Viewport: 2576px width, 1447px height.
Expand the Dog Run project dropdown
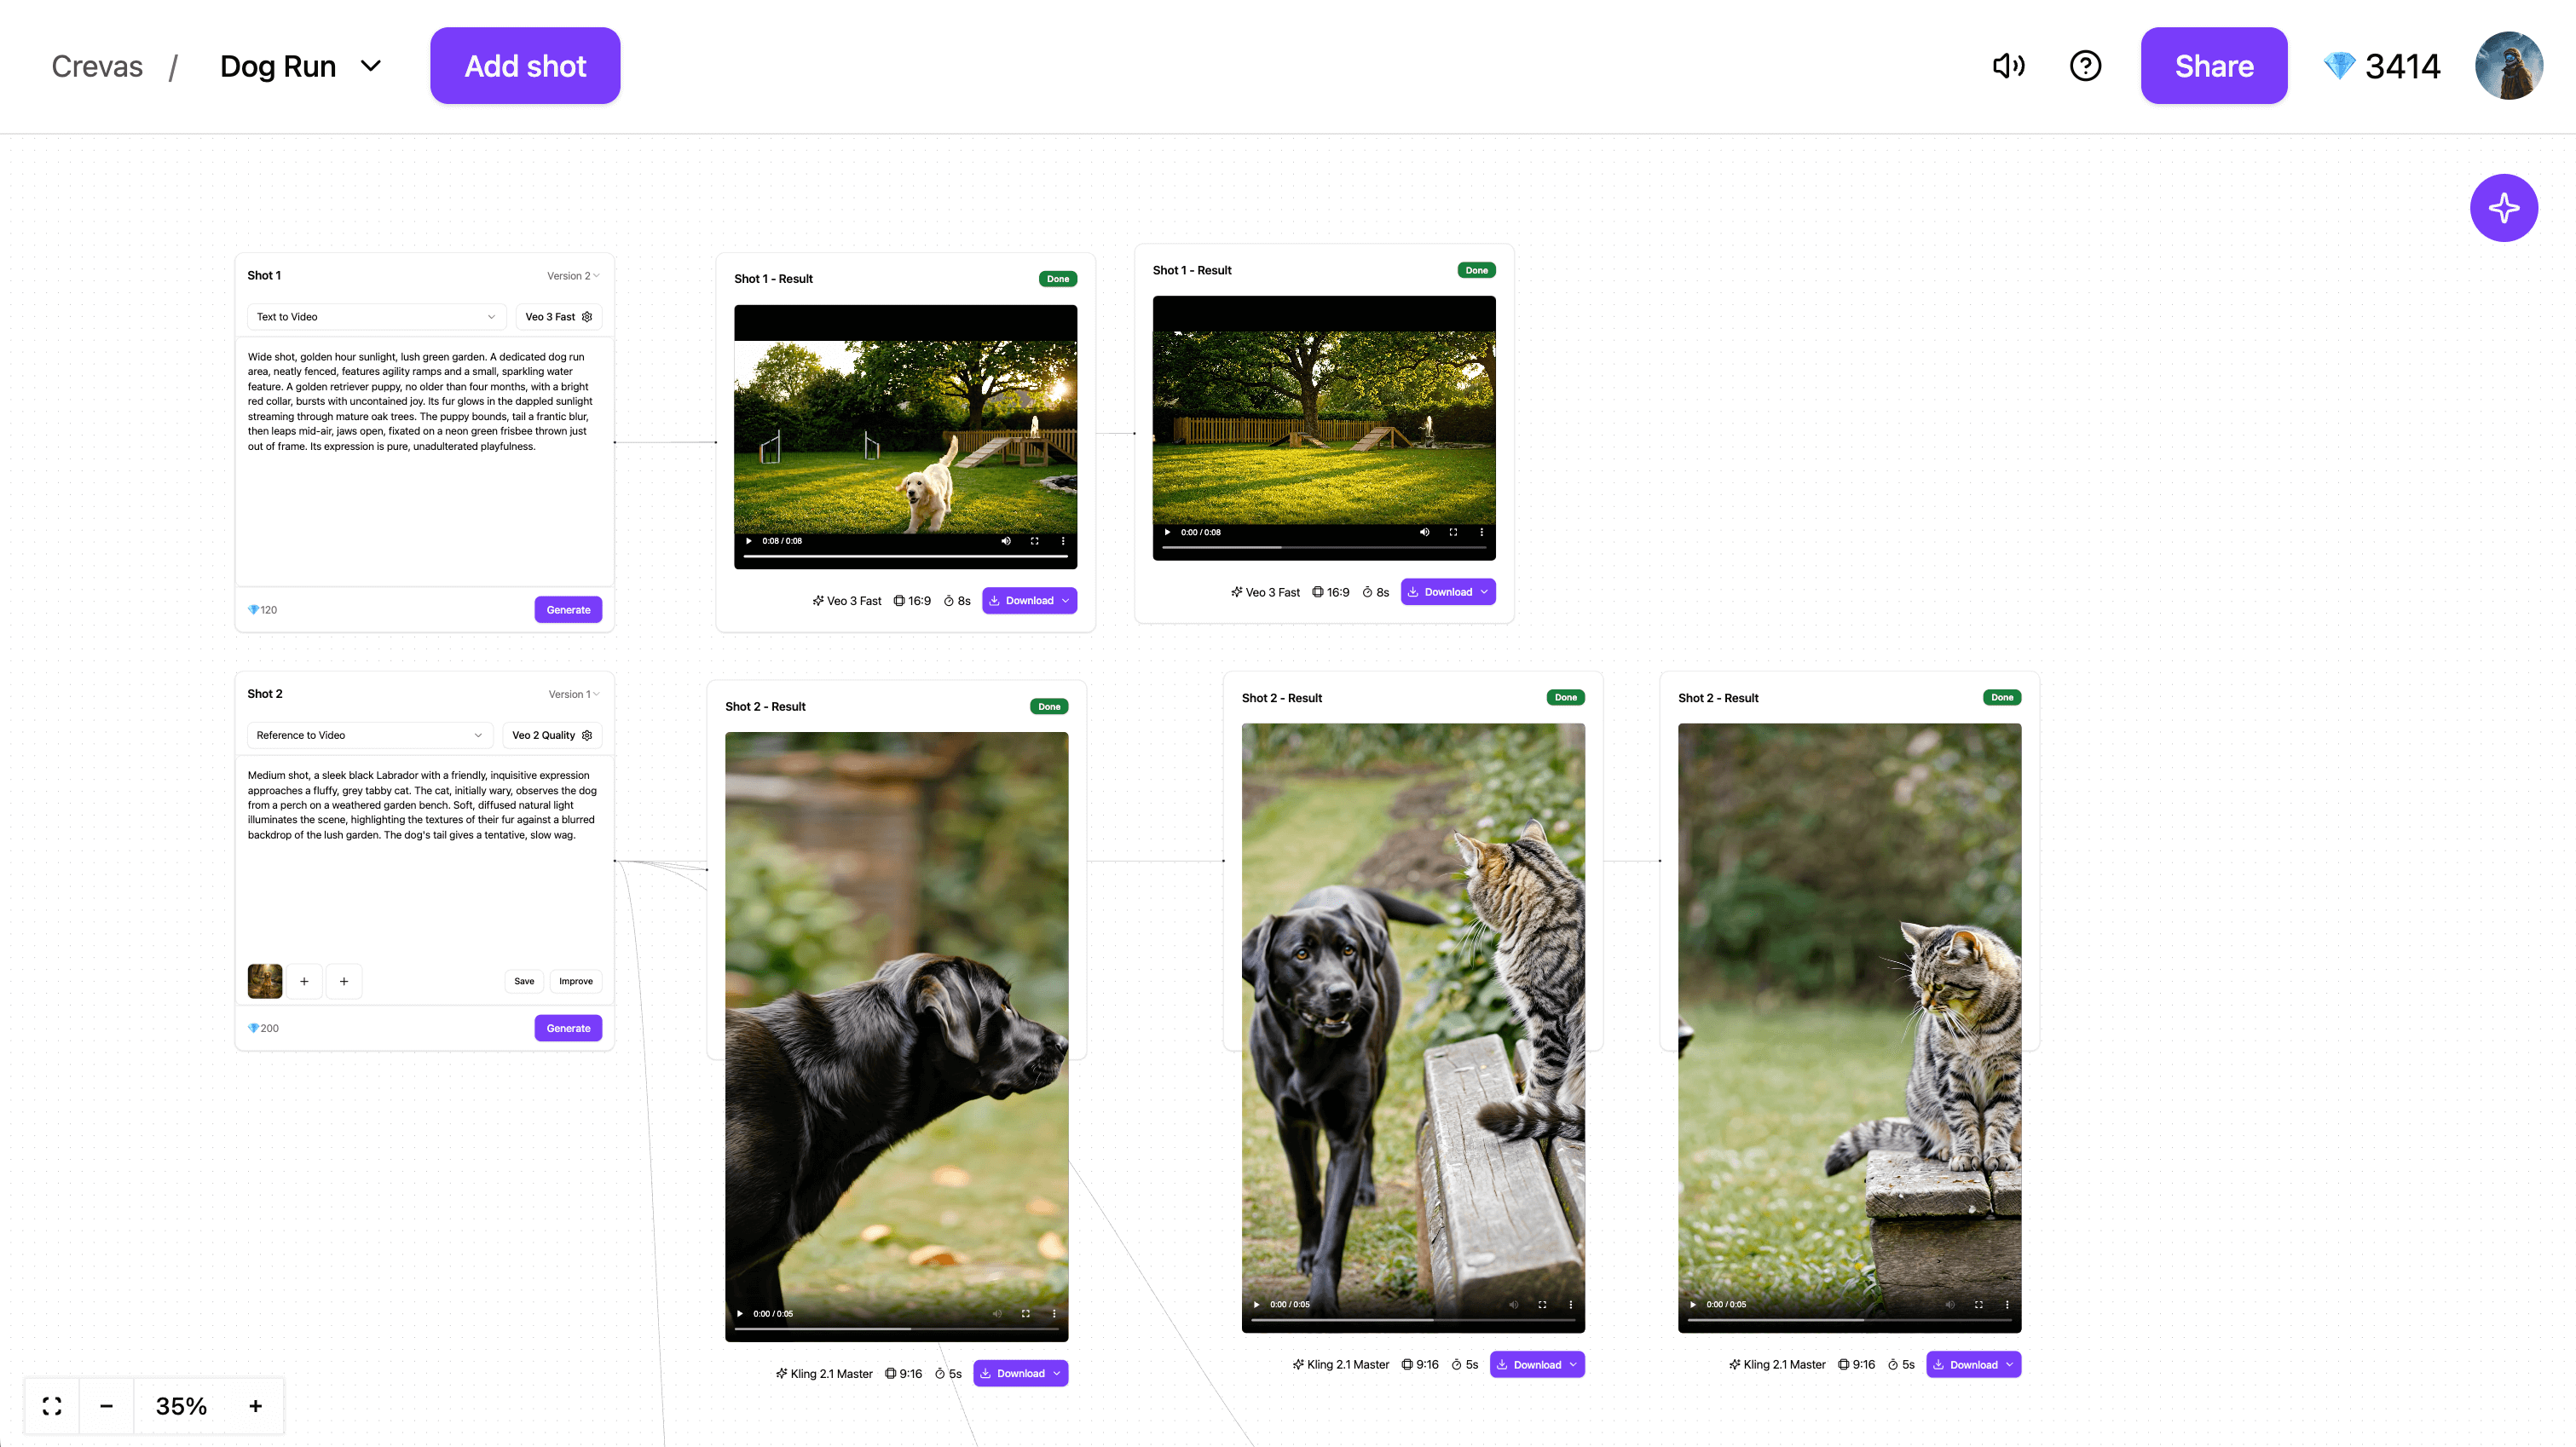[371, 66]
